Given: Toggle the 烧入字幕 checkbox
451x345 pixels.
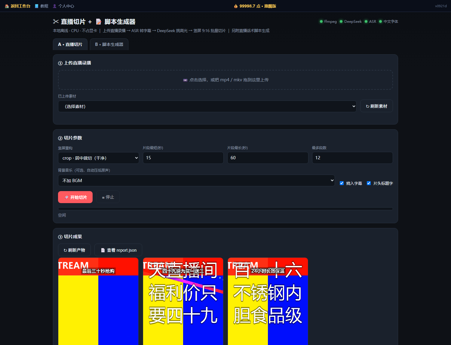Looking at the screenshot, I should coord(342,183).
